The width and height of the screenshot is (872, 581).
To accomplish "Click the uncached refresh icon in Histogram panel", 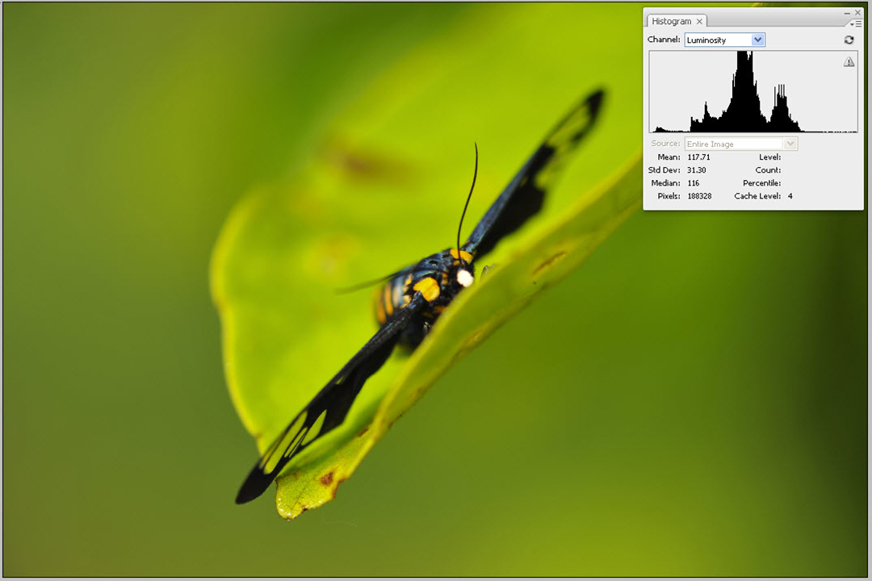I will [849, 40].
